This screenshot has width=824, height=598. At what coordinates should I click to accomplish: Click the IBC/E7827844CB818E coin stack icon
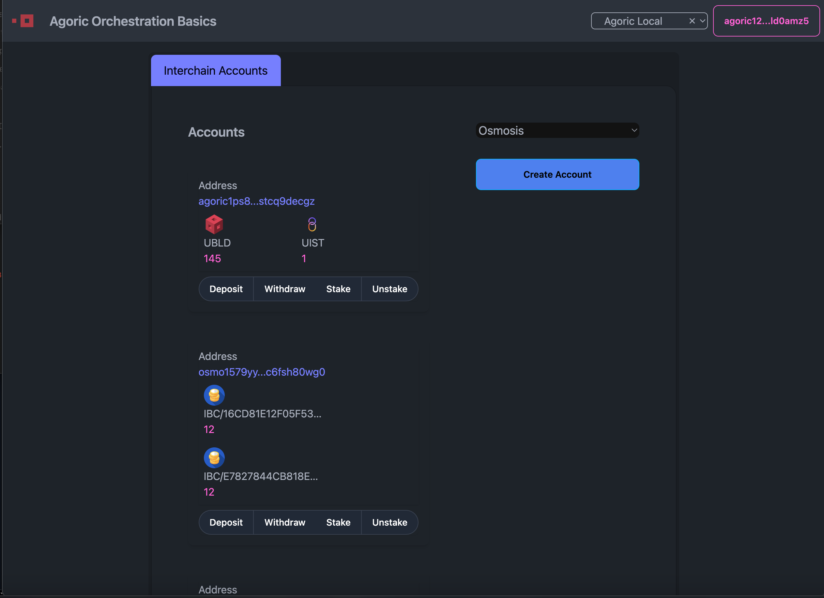point(214,457)
